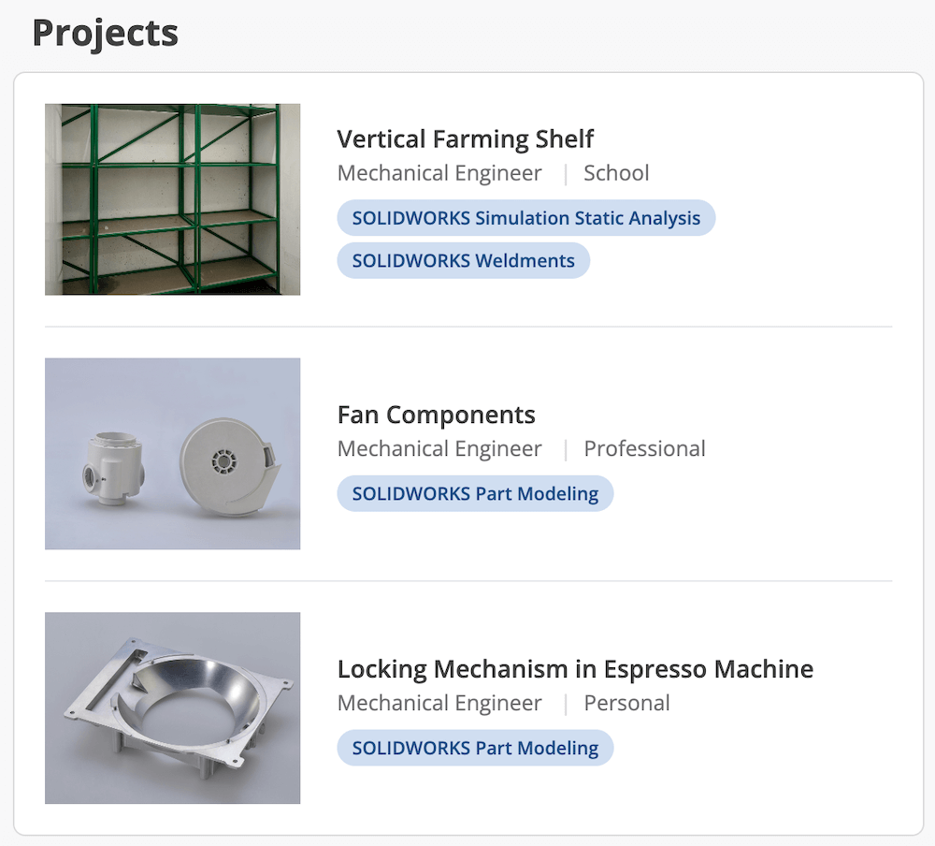Click Fan Components' SOLIDWORKS Part Modeling tag
The image size is (935, 846).
[x=475, y=493]
